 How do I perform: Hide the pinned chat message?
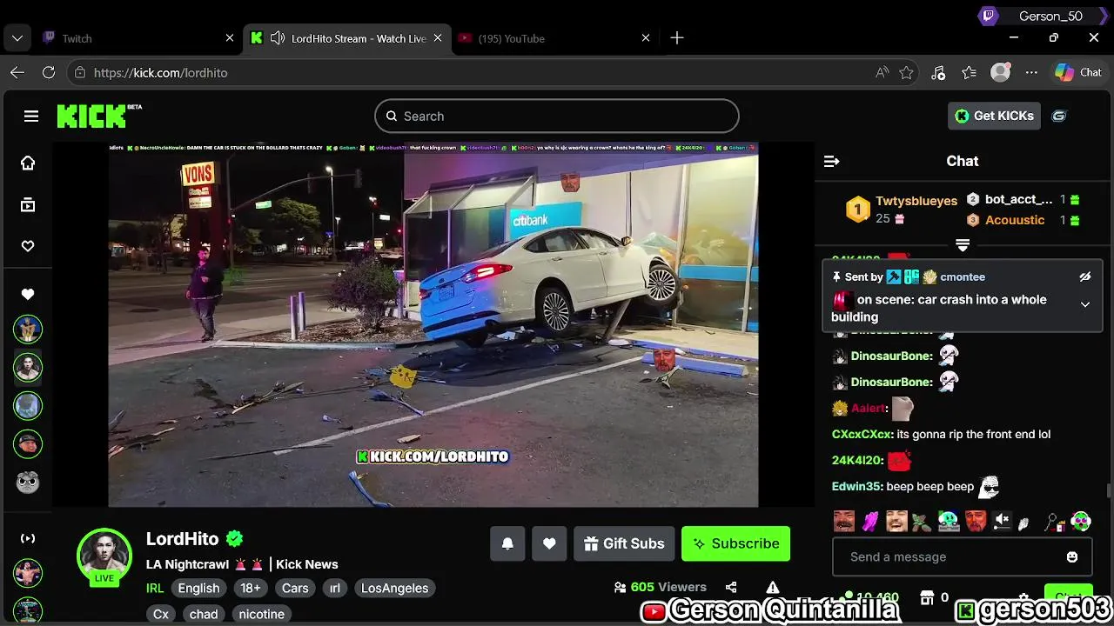(x=1085, y=276)
